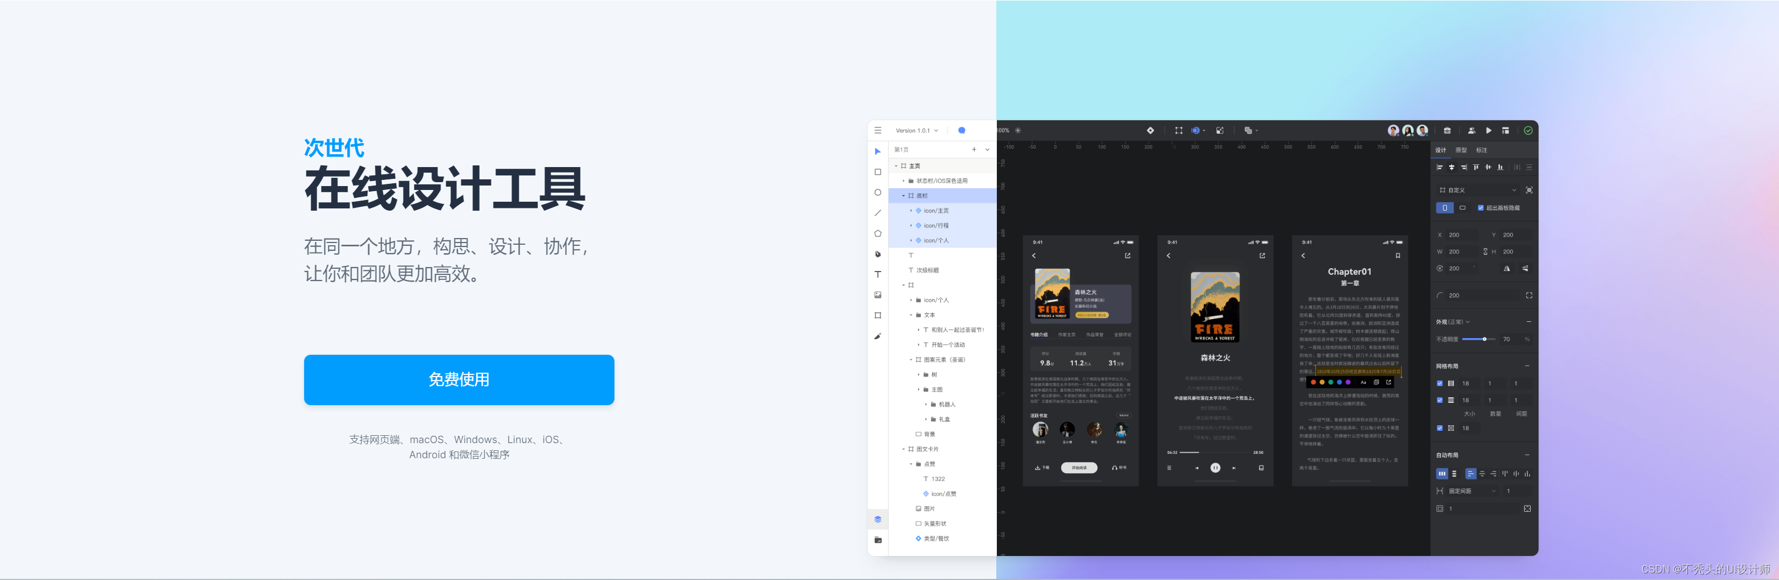1779x580 pixels.
Task: Open the hamburger menu in editor
Action: pyautogui.click(x=878, y=131)
